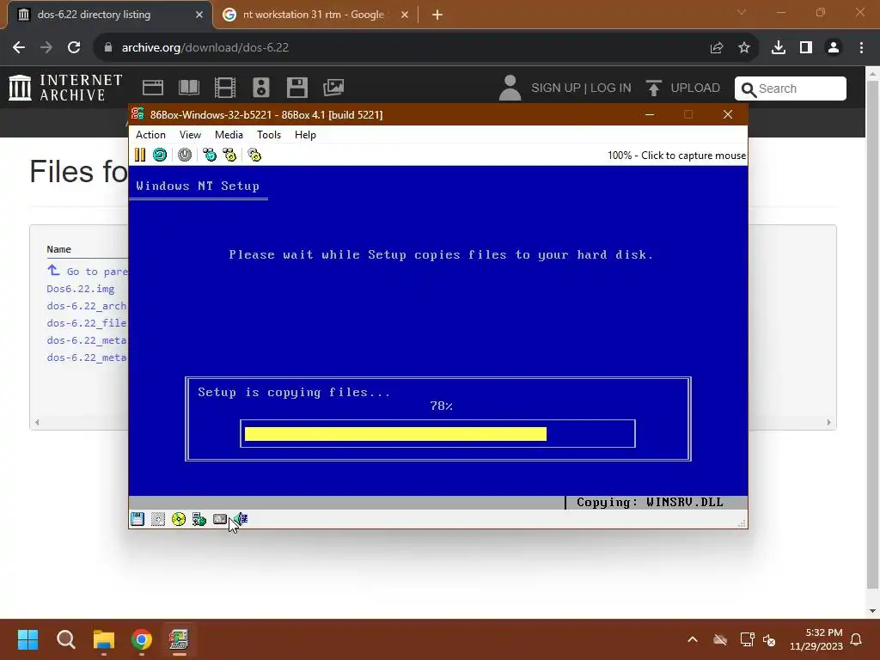Open 86Box settings toolbar icon
The height and width of the screenshot is (660, 880).
[x=254, y=155]
